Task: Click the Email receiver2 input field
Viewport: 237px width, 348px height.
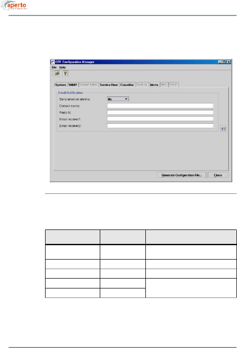Action: tap(160, 126)
